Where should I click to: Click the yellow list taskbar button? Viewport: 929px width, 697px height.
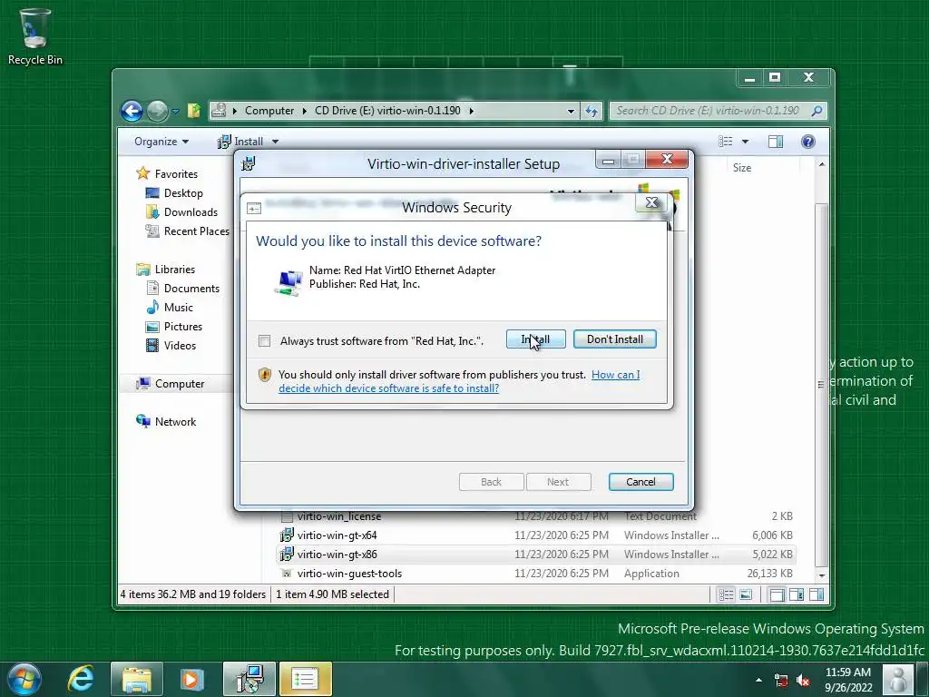[305, 679]
